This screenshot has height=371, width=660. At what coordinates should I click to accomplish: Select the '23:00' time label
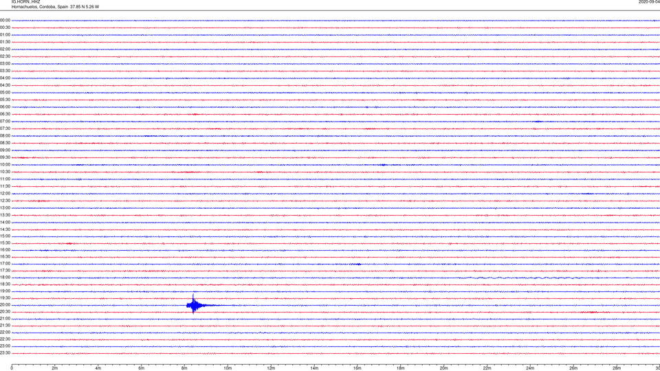[x=5, y=346]
